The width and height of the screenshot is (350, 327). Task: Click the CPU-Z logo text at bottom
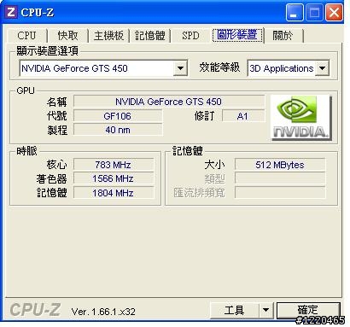click(x=35, y=310)
